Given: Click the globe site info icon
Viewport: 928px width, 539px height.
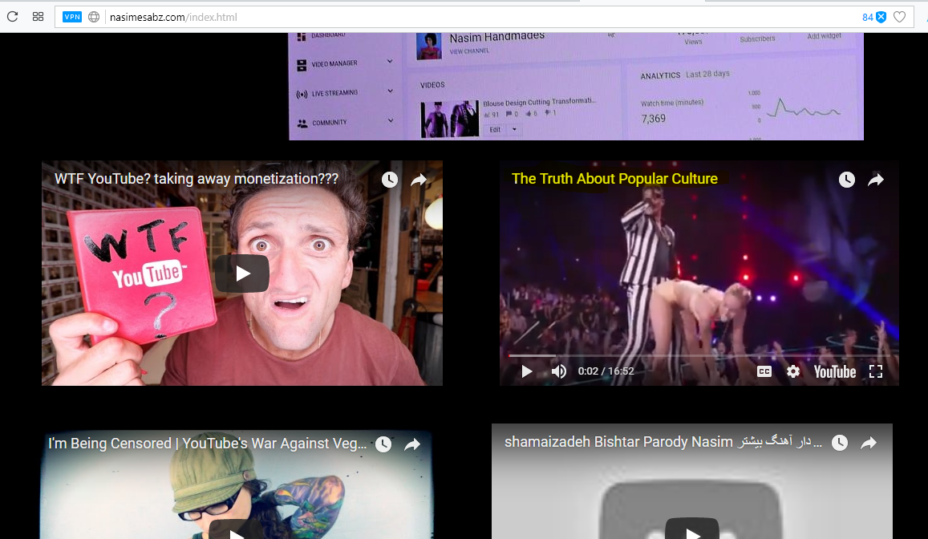Looking at the screenshot, I should [x=94, y=17].
